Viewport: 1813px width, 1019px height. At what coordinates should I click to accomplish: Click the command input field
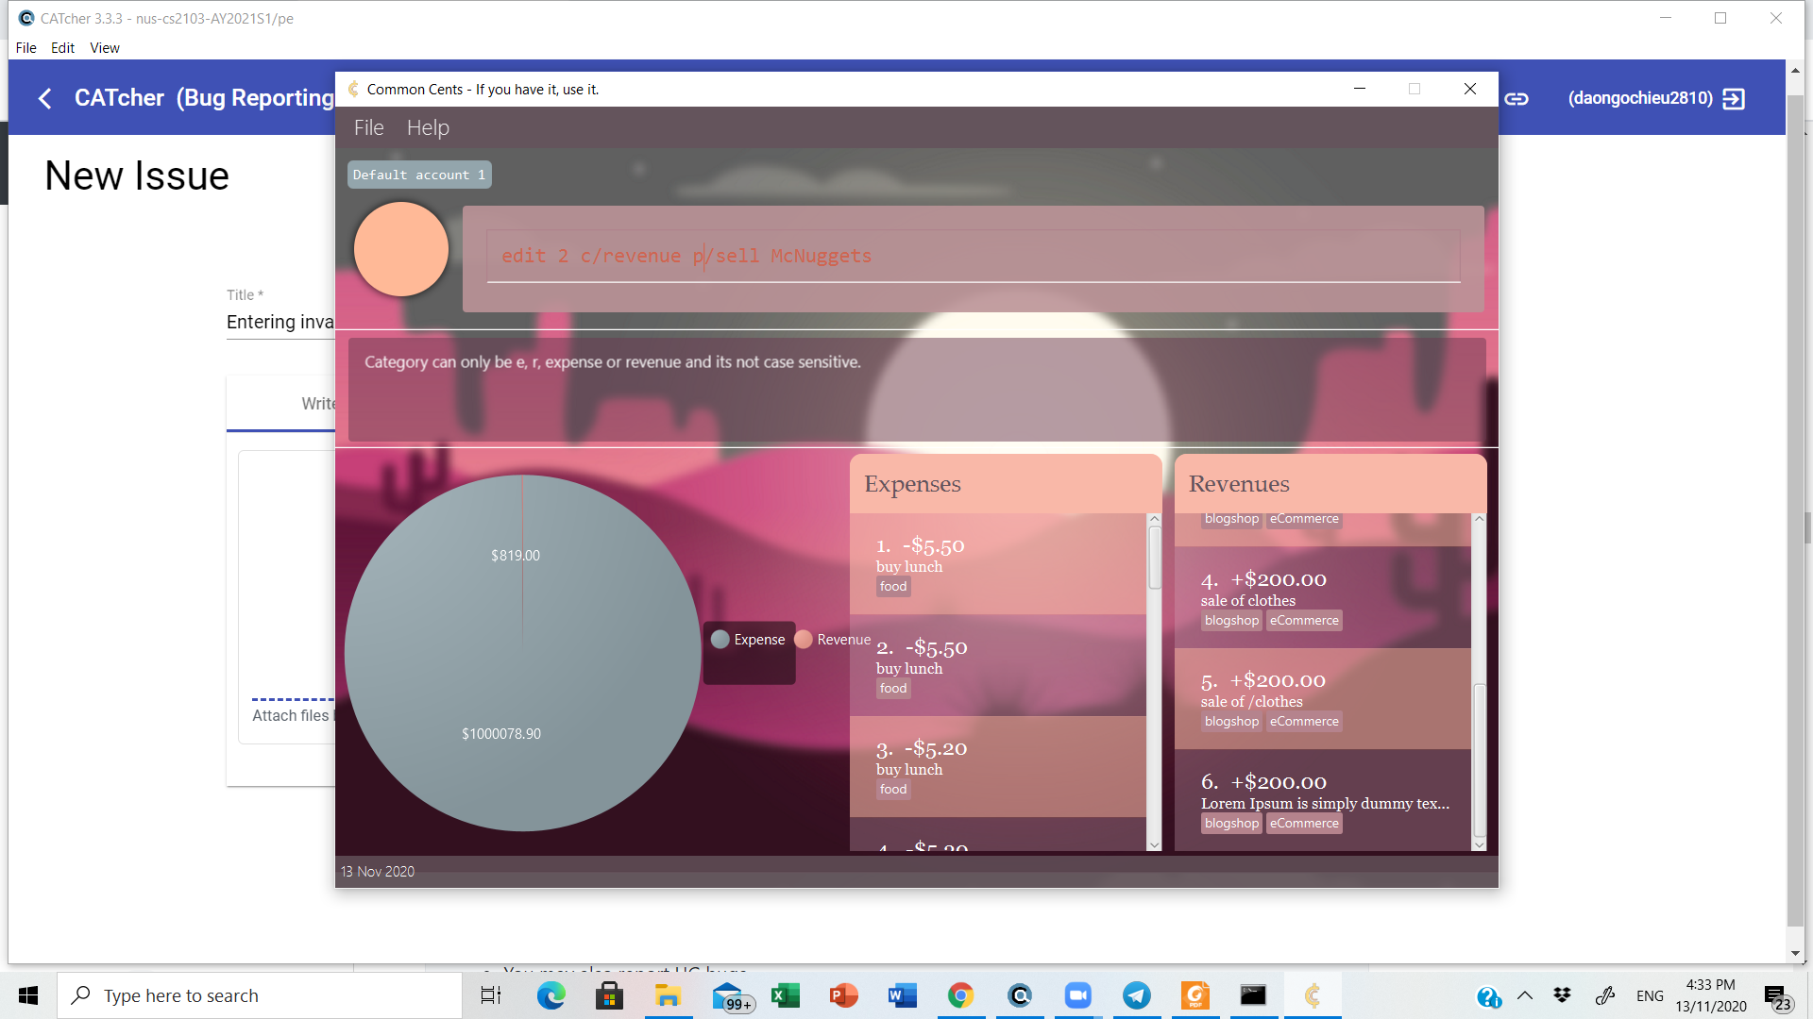(x=973, y=256)
